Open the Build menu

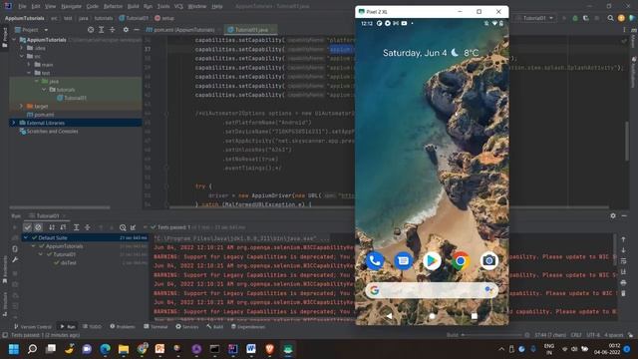tap(133, 7)
